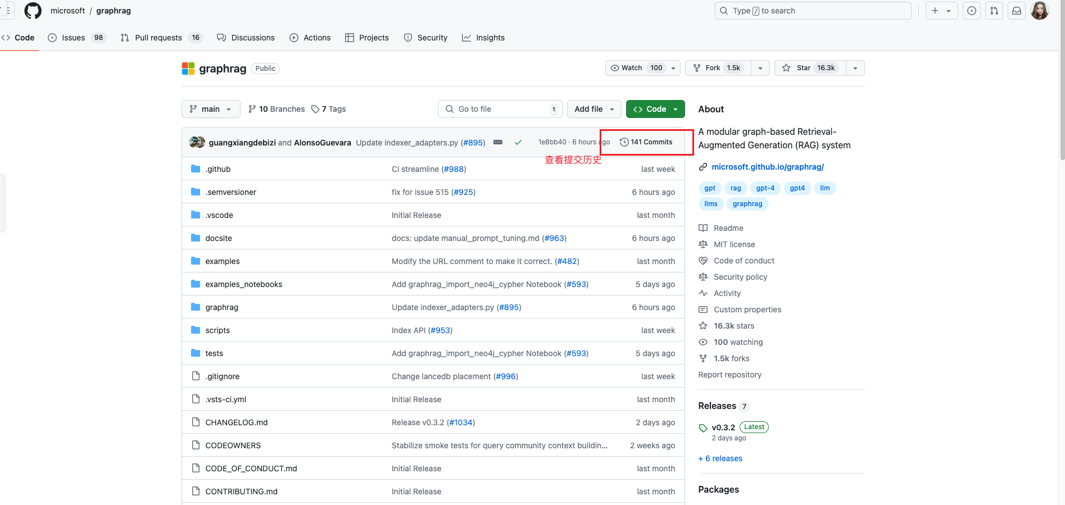The width and height of the screenshot is (1065, 505).
Task: Open the .semversioner folder
Action: point(230,192)
